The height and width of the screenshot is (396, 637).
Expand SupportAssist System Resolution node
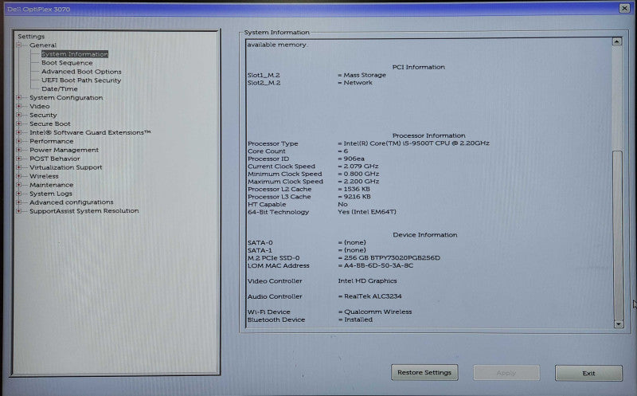(18, 211)
